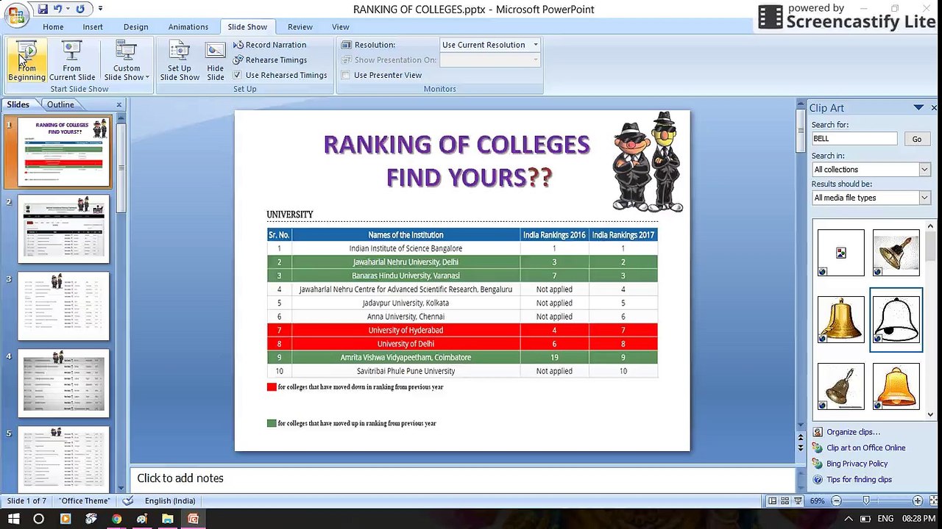Open the View ribbon tab
The width and height of the screenshot is (942, 529).
click(x=341, y=26)
